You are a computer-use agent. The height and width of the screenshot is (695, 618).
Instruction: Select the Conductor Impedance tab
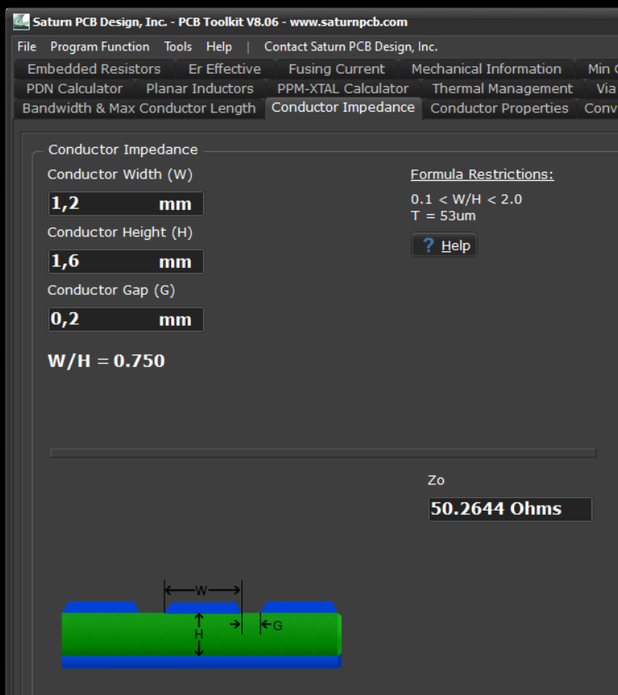coord(344,107)
